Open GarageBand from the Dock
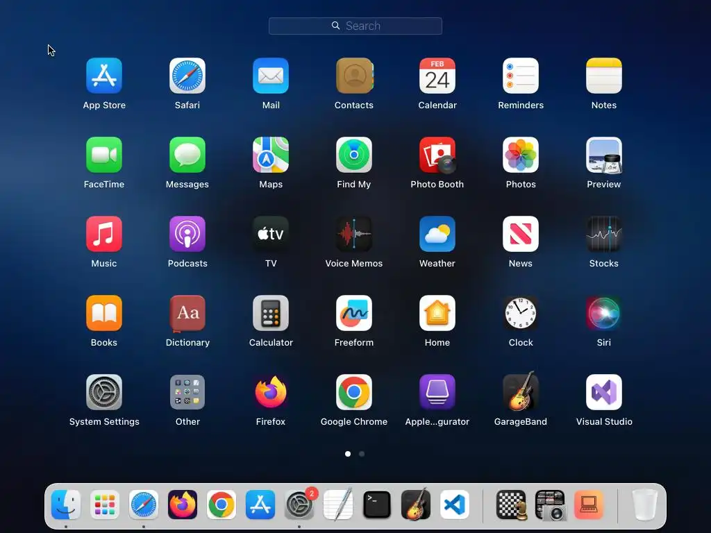 [x=416, y=505]
